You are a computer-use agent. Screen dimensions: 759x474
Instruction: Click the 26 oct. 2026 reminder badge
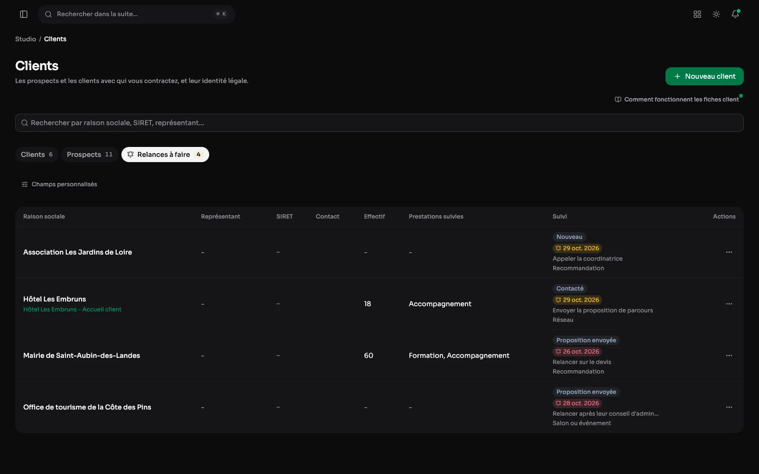[x=577, y=352]
